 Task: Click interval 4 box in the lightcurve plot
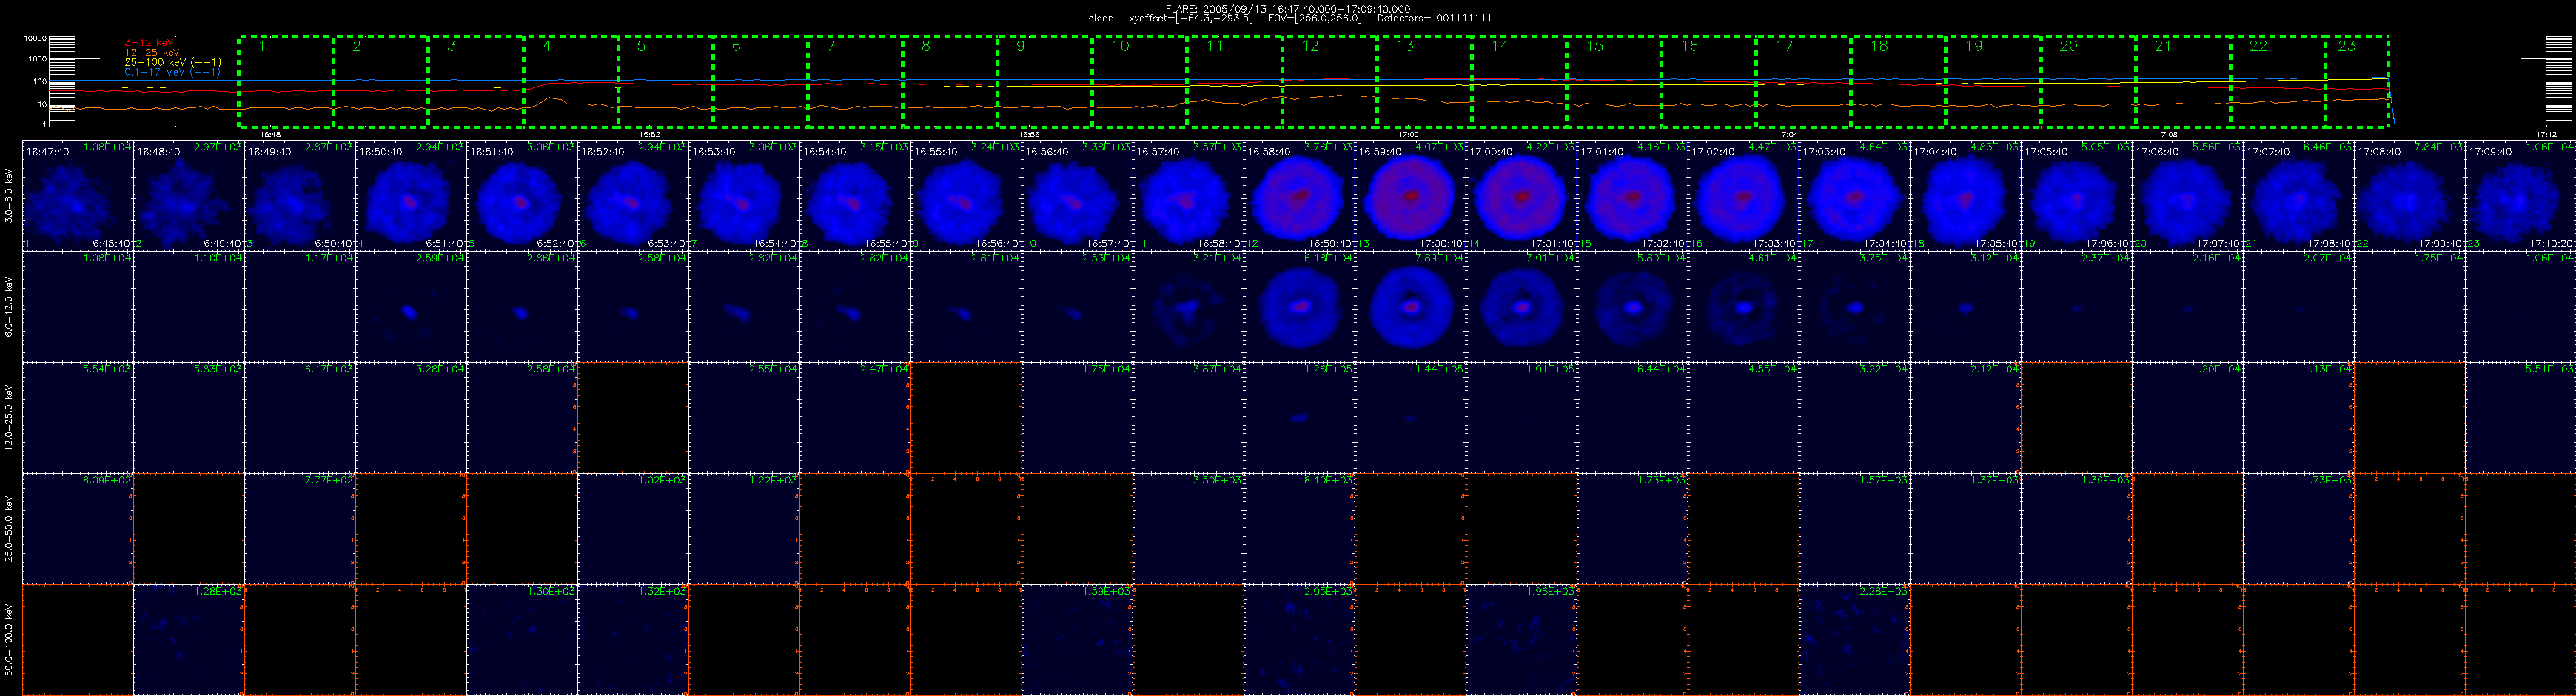571,82
